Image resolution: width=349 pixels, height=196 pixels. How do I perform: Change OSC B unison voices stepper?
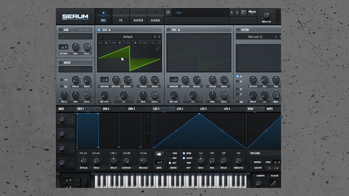tap(174, 80)
